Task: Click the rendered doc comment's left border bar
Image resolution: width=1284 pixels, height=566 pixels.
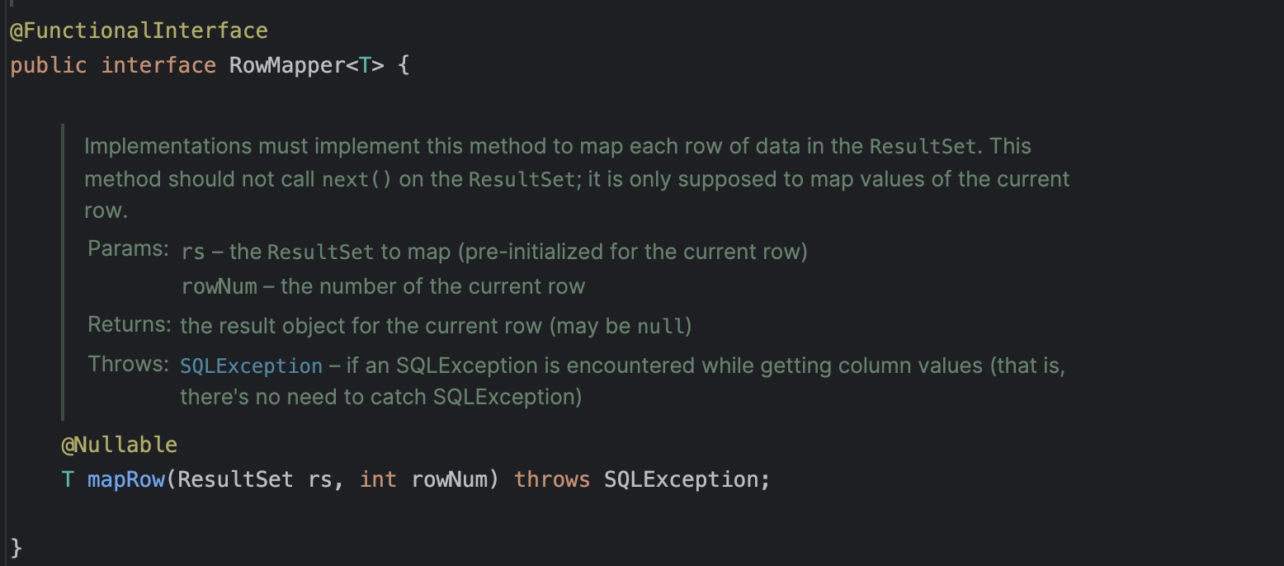Action: [x=62, y=272]
